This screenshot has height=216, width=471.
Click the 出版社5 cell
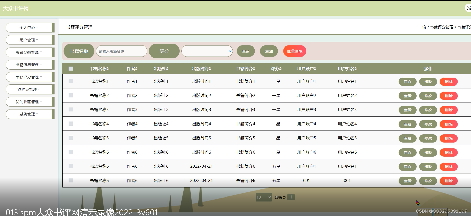coord(161,138)
